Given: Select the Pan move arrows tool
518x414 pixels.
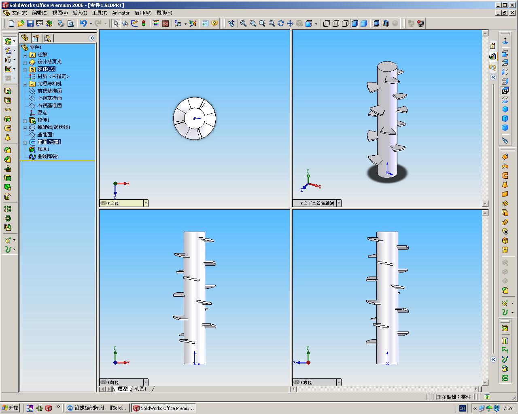Looking at the screenshot, I should pos(290,23).
